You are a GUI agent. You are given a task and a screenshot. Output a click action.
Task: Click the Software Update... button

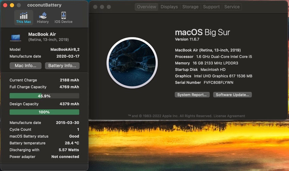coord(233,95)
